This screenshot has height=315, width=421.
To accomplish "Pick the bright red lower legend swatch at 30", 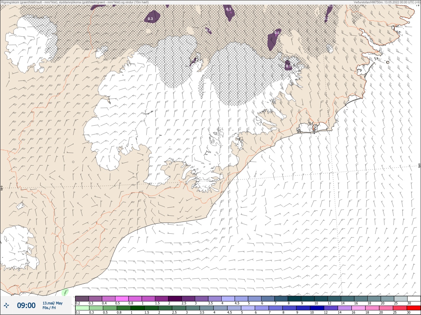I will (413, 308).
